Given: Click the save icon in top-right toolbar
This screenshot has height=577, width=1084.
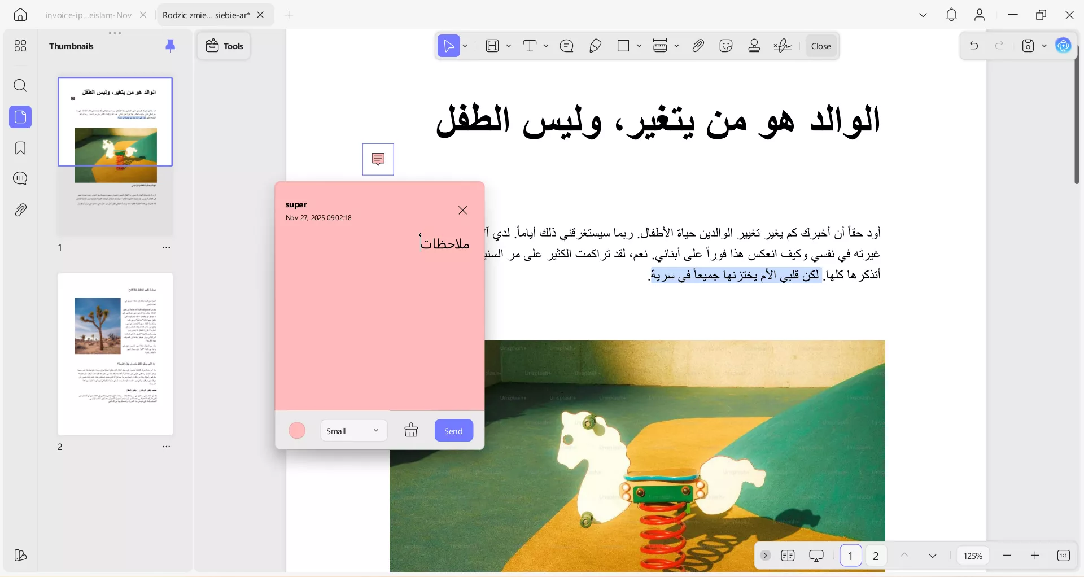Looking at the screenshot, I should tap(1028, 46).
